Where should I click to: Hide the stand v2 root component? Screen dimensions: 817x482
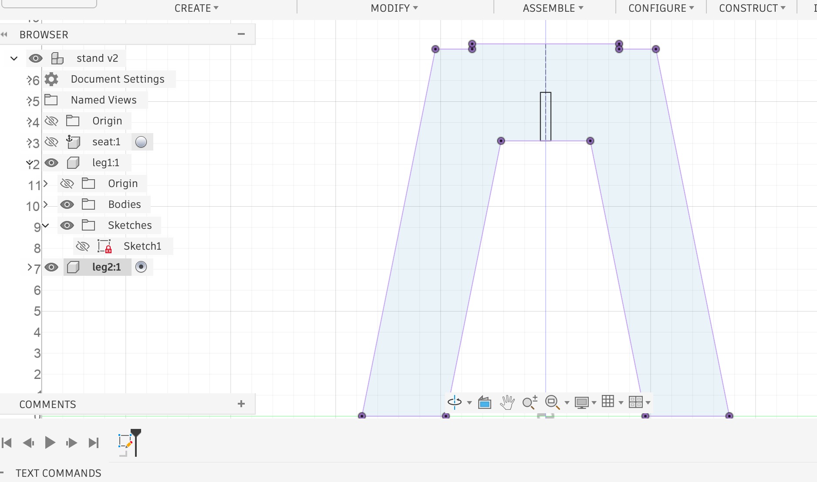point(36,58)
